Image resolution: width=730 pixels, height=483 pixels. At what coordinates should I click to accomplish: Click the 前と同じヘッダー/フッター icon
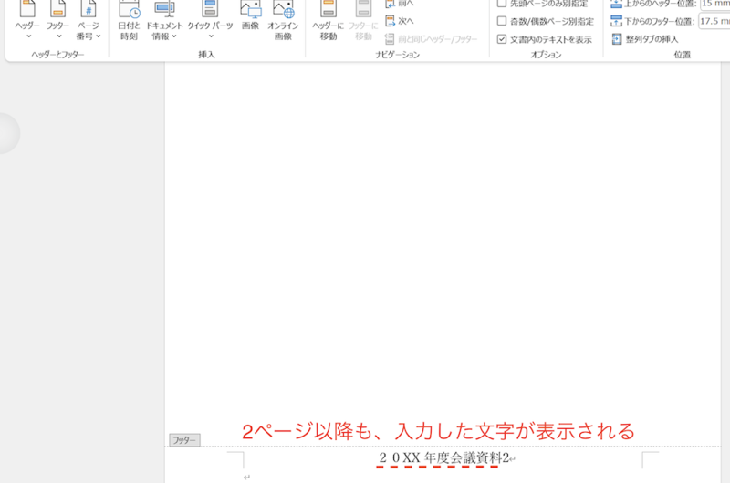[x=390, y=39]
